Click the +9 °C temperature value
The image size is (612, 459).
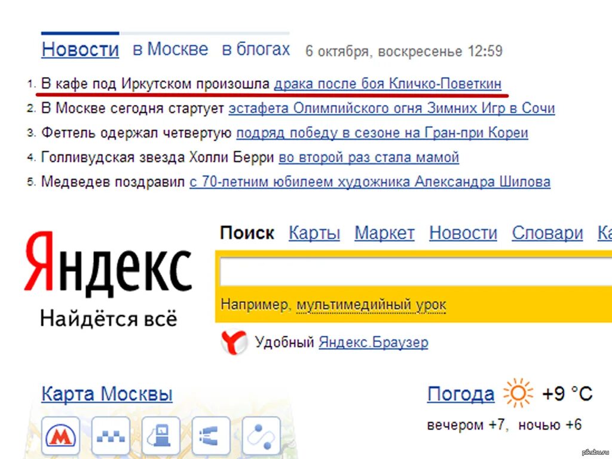click(567, 393)
